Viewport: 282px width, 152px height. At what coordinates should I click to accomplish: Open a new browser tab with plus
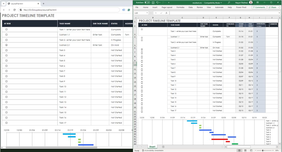pyautogui.click(x=44, y=4)
